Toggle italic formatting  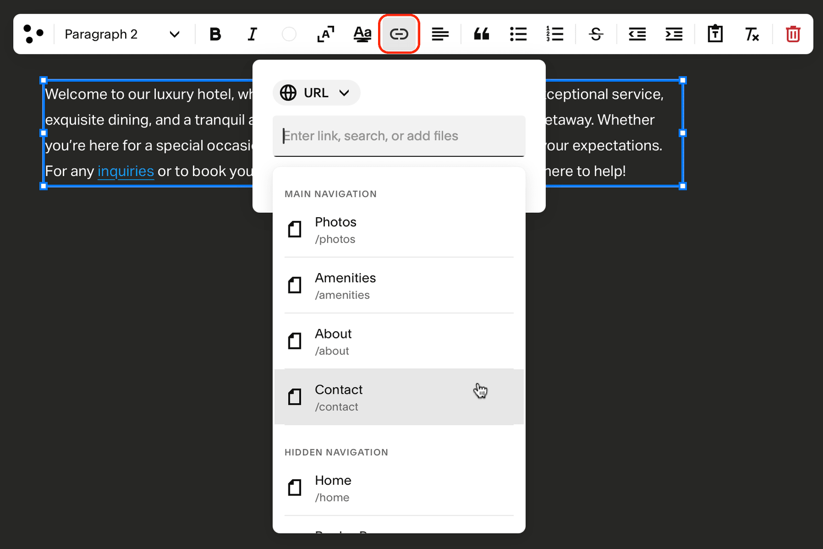pyautogui.click(x=252, y=34)
